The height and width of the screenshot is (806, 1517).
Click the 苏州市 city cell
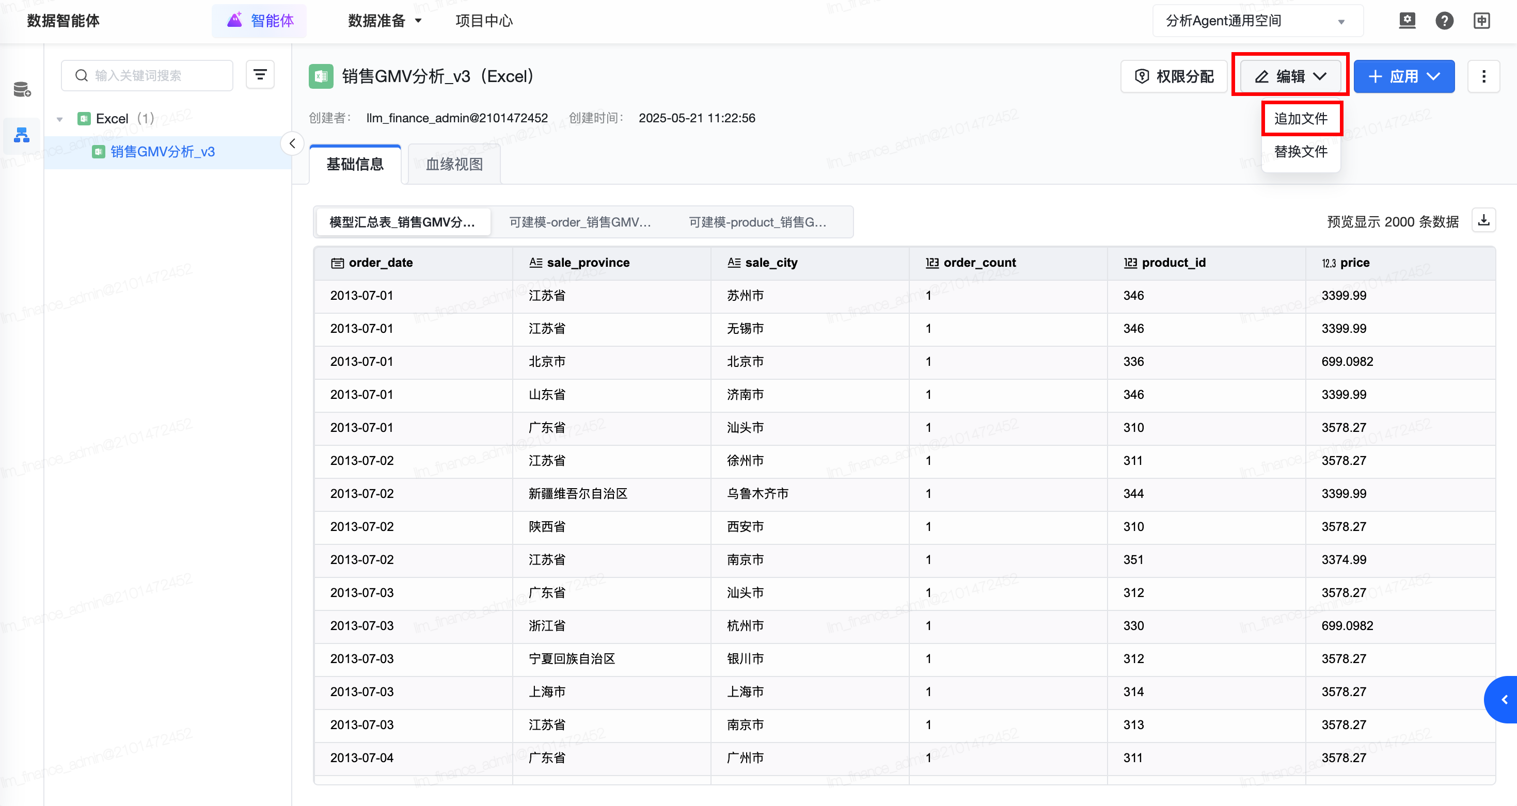coord(810,296)
